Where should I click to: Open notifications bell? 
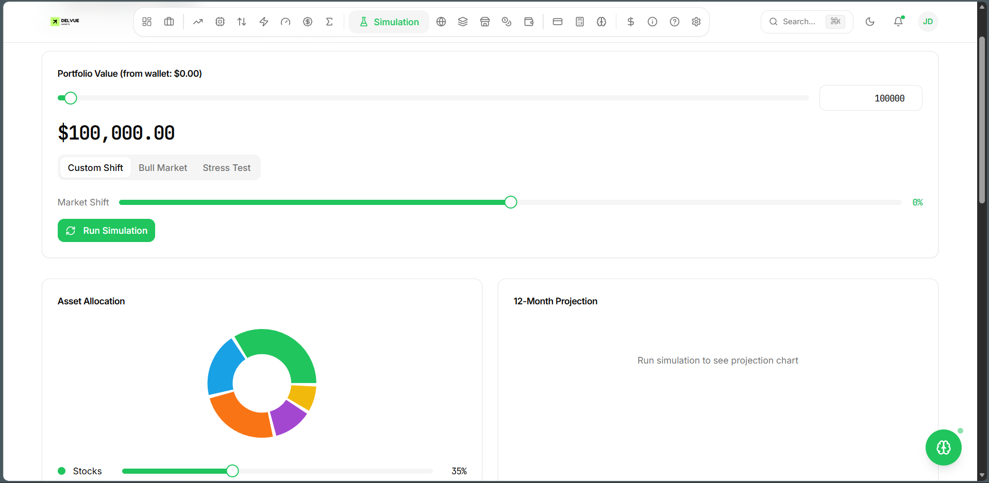pyautogui.click(x=898, y=22)
